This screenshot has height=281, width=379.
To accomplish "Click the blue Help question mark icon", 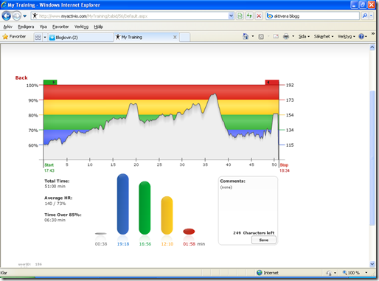I will [361, 37].
